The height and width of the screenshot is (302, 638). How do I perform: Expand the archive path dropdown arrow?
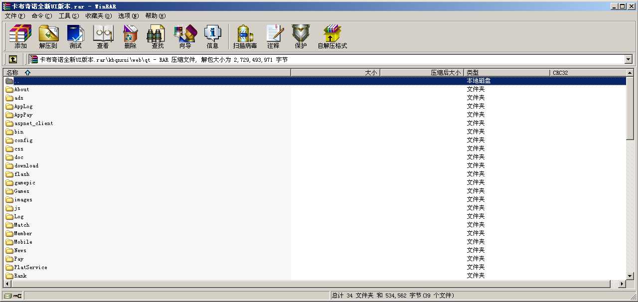tap(628, 59)
